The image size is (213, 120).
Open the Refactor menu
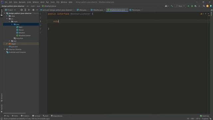click(x=36, y=2)
